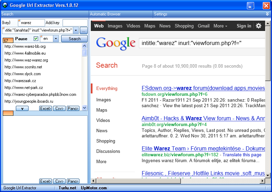
Task: Open the Automatic Browser tab
Action: coord(105,14)
